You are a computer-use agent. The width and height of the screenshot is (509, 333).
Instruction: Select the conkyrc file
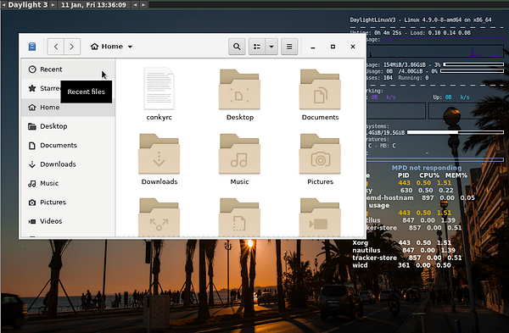click(x=159, y=94)
